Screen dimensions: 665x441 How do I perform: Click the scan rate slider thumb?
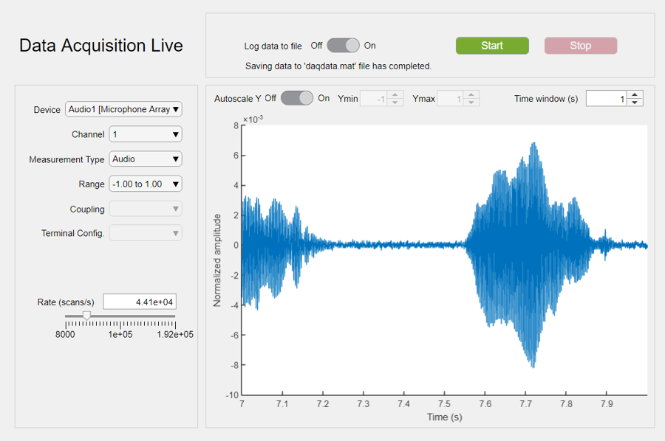(x=86, y=316)
